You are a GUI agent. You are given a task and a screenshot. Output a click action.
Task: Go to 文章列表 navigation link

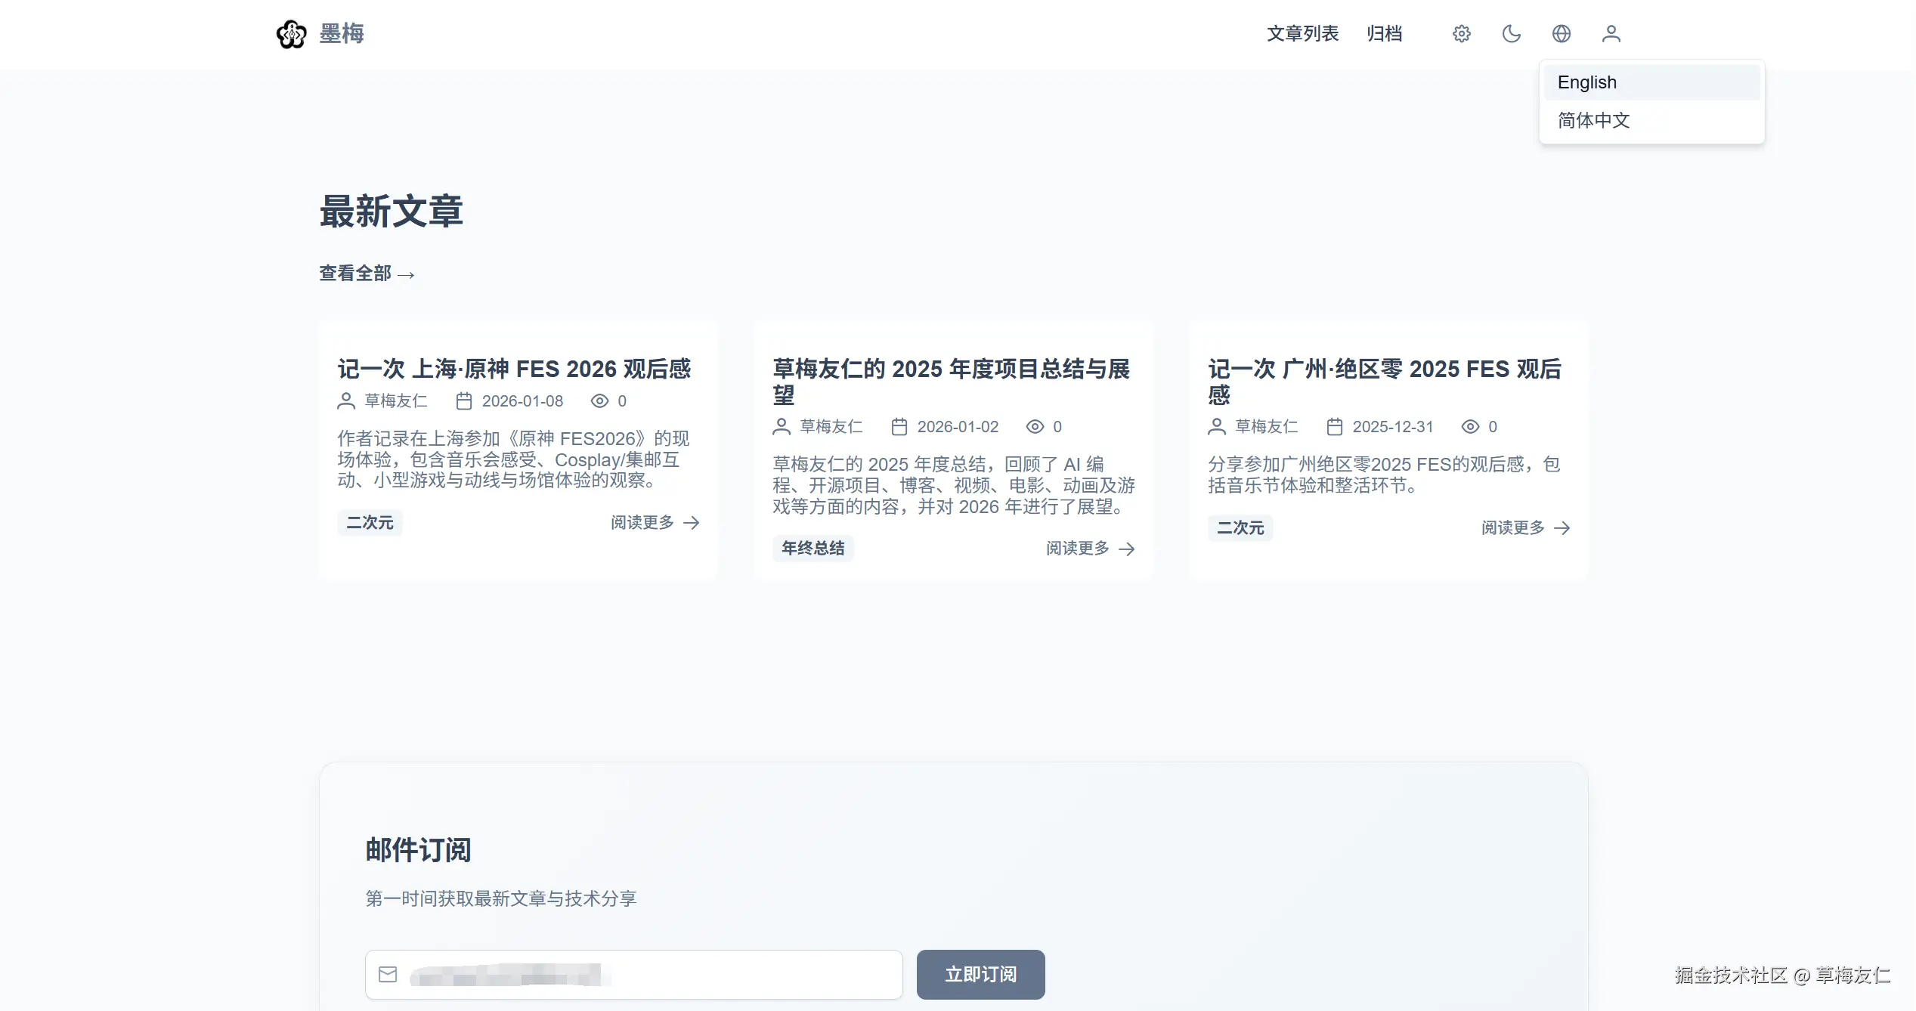click(x=1302, y=34)
